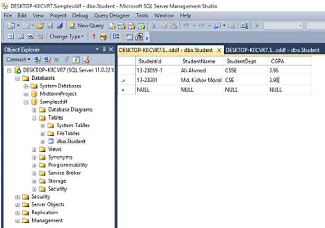325x228 pixels.
Task: Click the Open File folder icon
Action: click(40, 26)
